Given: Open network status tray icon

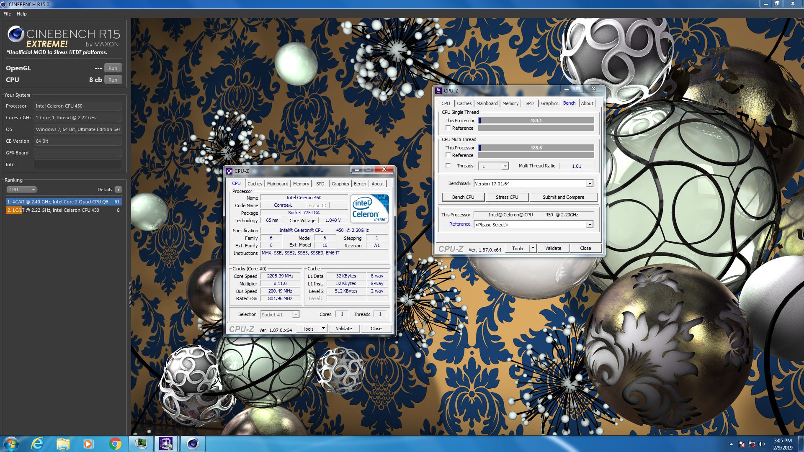Looking at the screenshot, I should pos(752,444).
